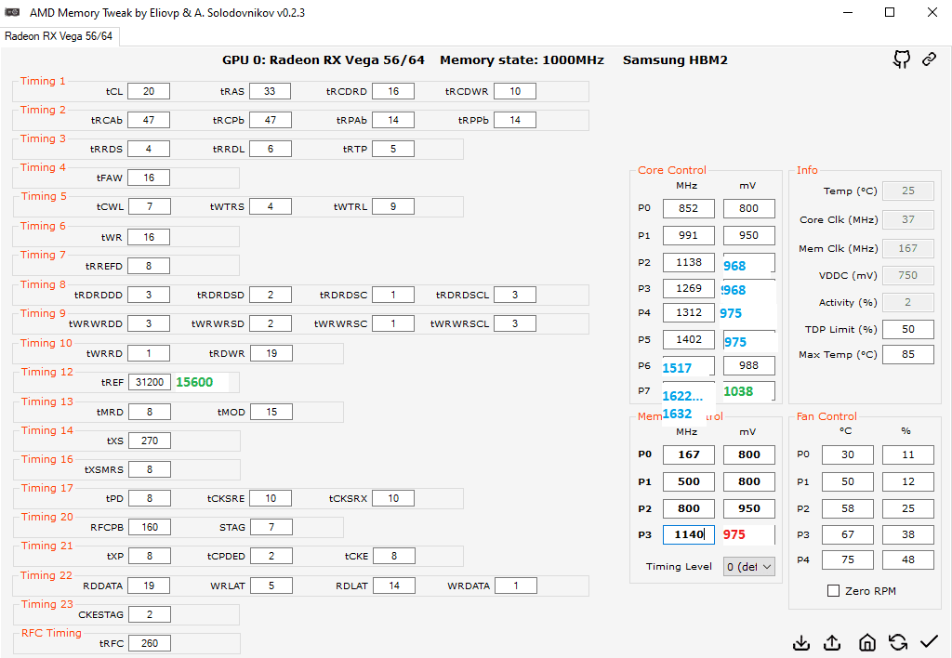Click the home reset icon
Image resolution: width=952 pixels, height=658 pixels.
coord(867,642)
